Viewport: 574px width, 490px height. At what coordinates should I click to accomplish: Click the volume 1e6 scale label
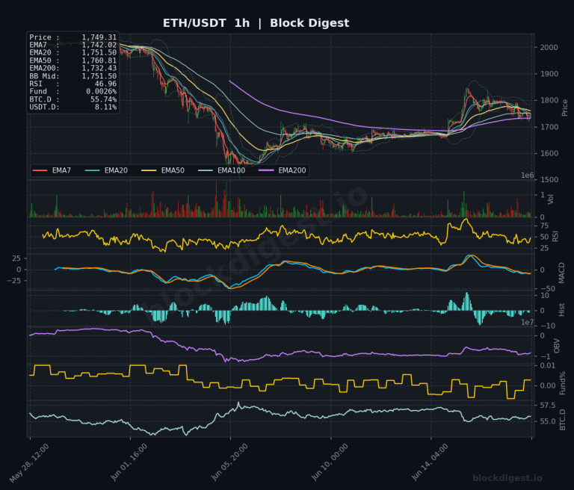[x=527, y=176]
